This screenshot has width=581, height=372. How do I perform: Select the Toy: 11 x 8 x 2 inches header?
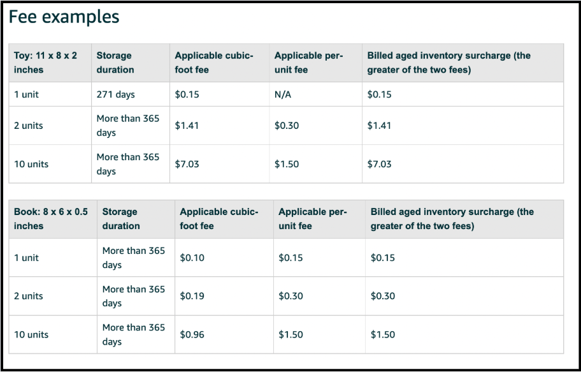pos(46,63)
